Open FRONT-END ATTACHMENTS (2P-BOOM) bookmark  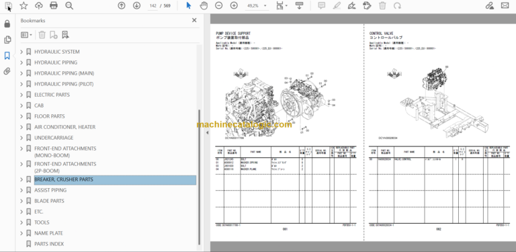pos(65,167)
